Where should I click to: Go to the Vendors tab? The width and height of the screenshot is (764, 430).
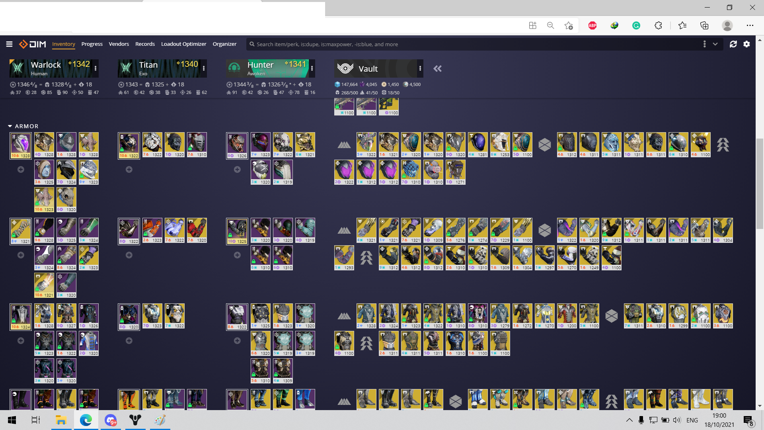click(x=119, y=44)
